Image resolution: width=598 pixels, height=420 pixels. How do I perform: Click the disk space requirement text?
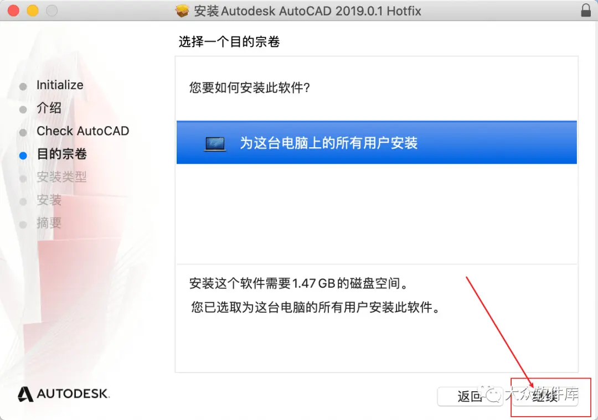coord(299,283)
